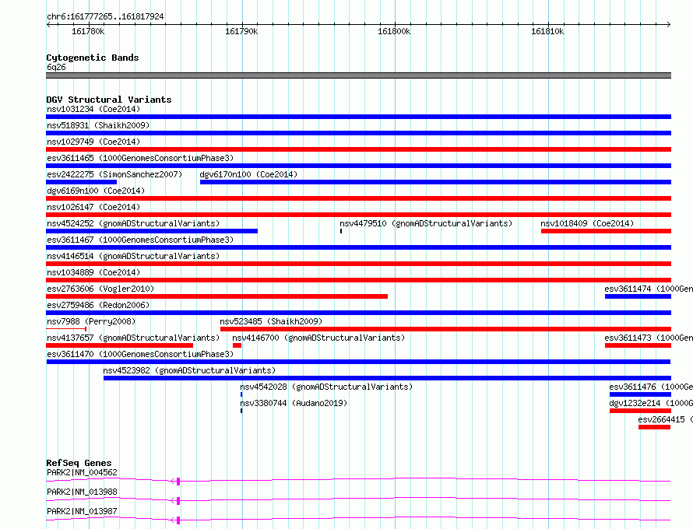This screenshot has height=529, width=693.
Task: Select the blue nsv518931 (Shaikh2009) variant bar
Action: (358, 133)
